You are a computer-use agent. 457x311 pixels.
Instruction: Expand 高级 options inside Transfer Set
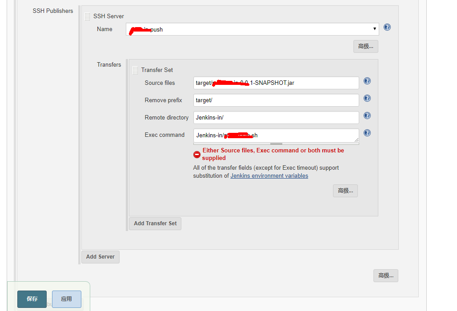(345, 191)
